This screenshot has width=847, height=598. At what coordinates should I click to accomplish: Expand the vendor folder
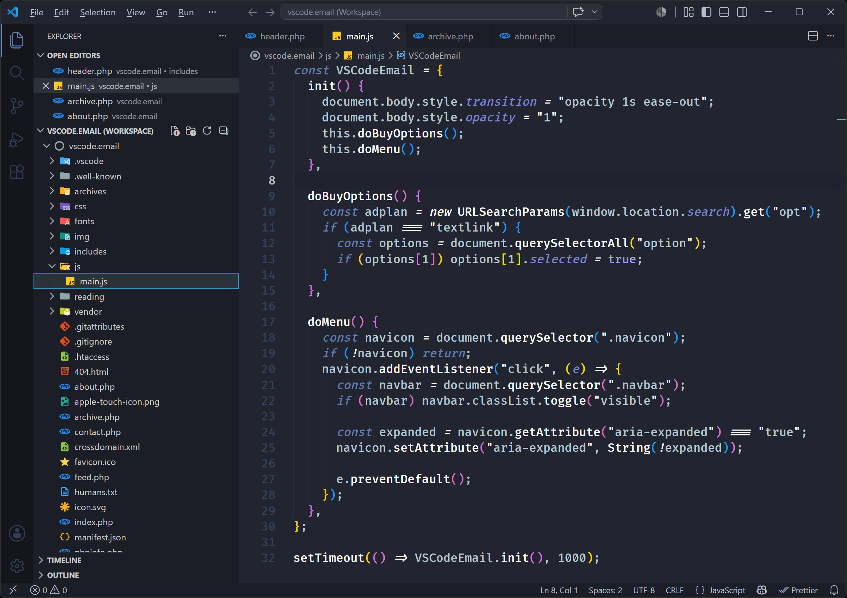pos(52,311)
